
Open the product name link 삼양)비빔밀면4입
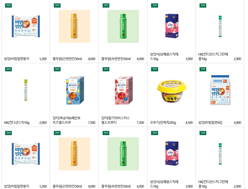tap(210, 122)
